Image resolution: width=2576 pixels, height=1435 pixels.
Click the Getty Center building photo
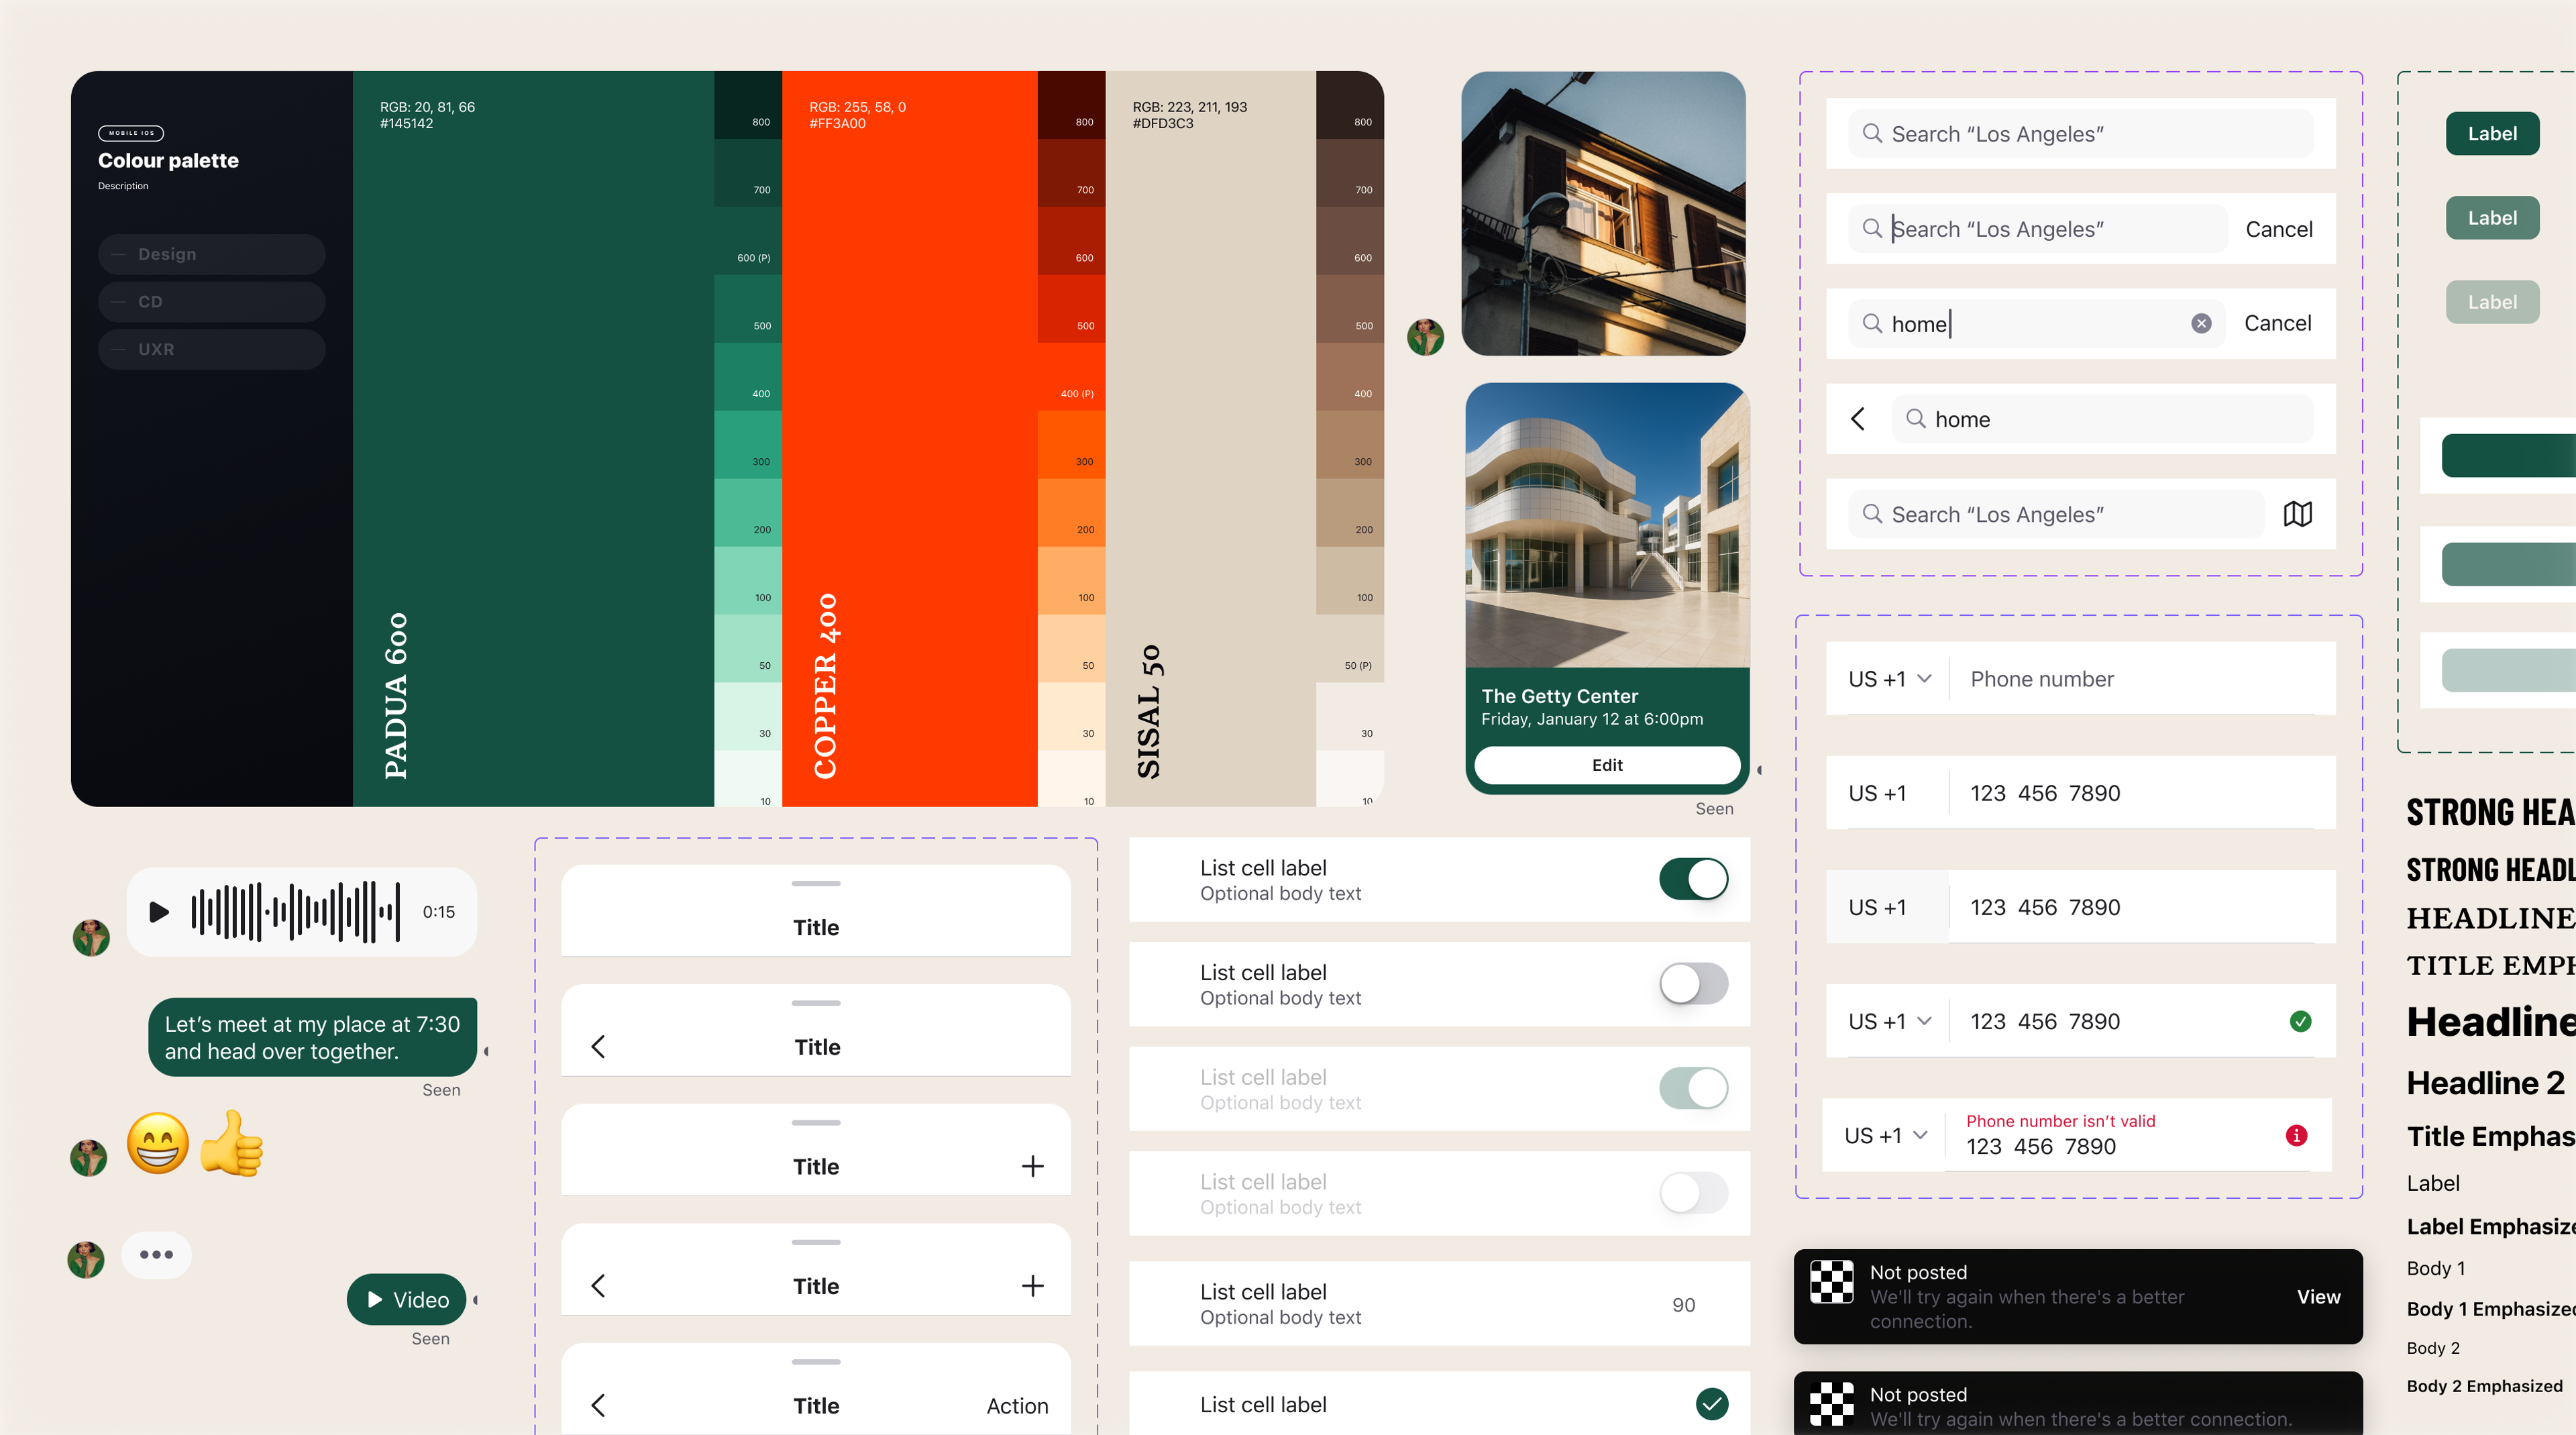(x=1607, y=525)
